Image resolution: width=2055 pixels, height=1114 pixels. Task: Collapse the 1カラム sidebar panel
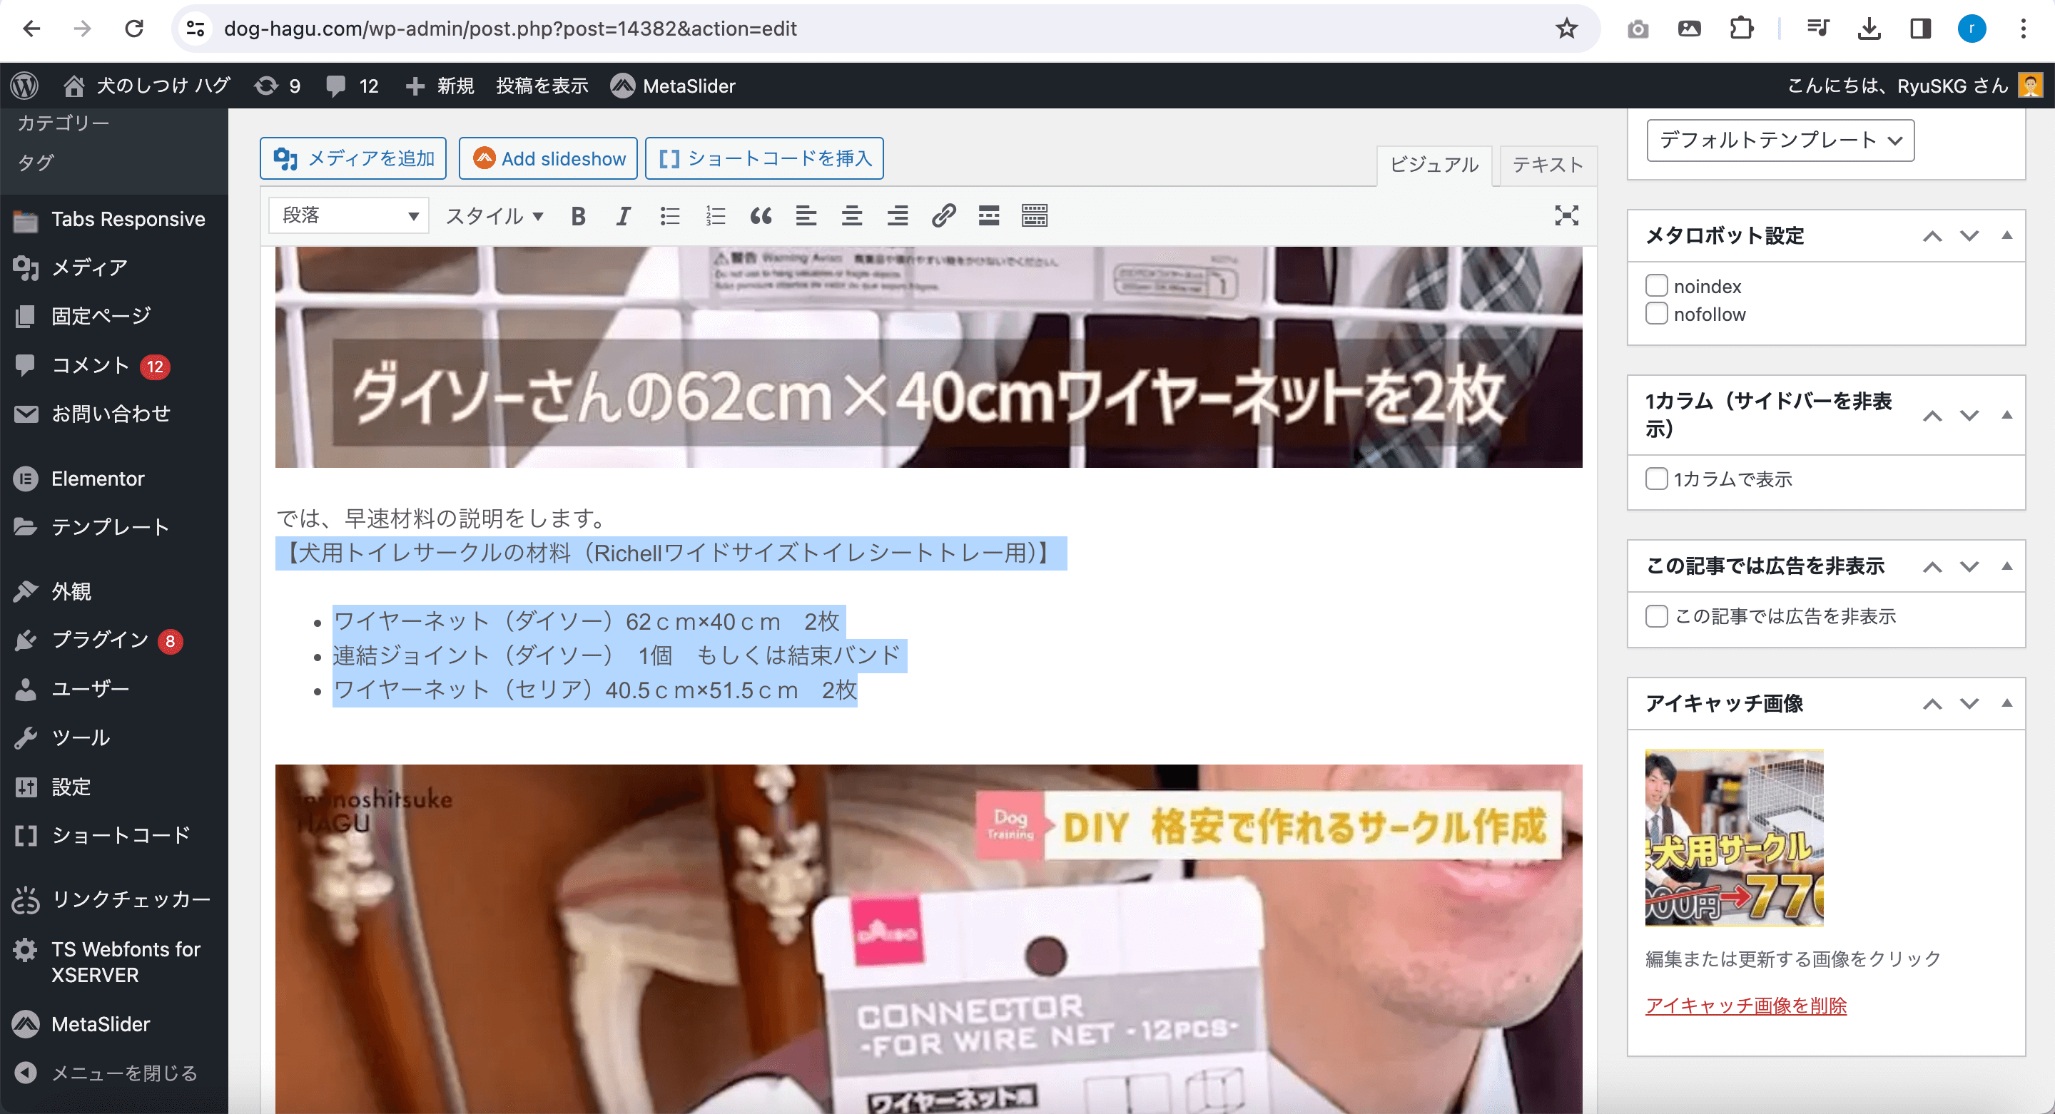pos(2006,414)
